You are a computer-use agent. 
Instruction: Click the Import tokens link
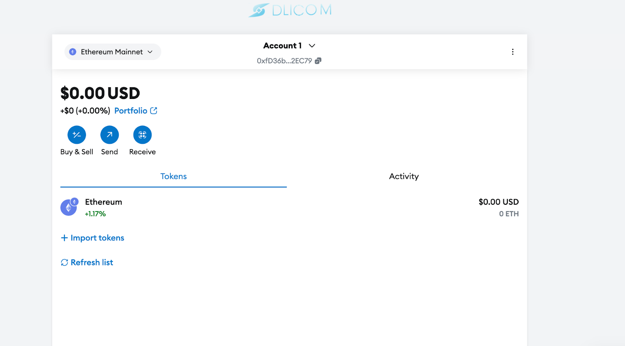97,238
